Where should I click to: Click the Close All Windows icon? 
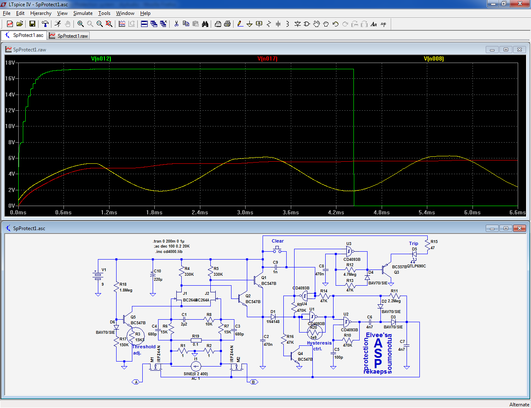click(163, 24)
